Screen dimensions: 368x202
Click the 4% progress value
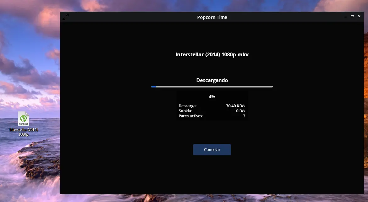[212, 97]
